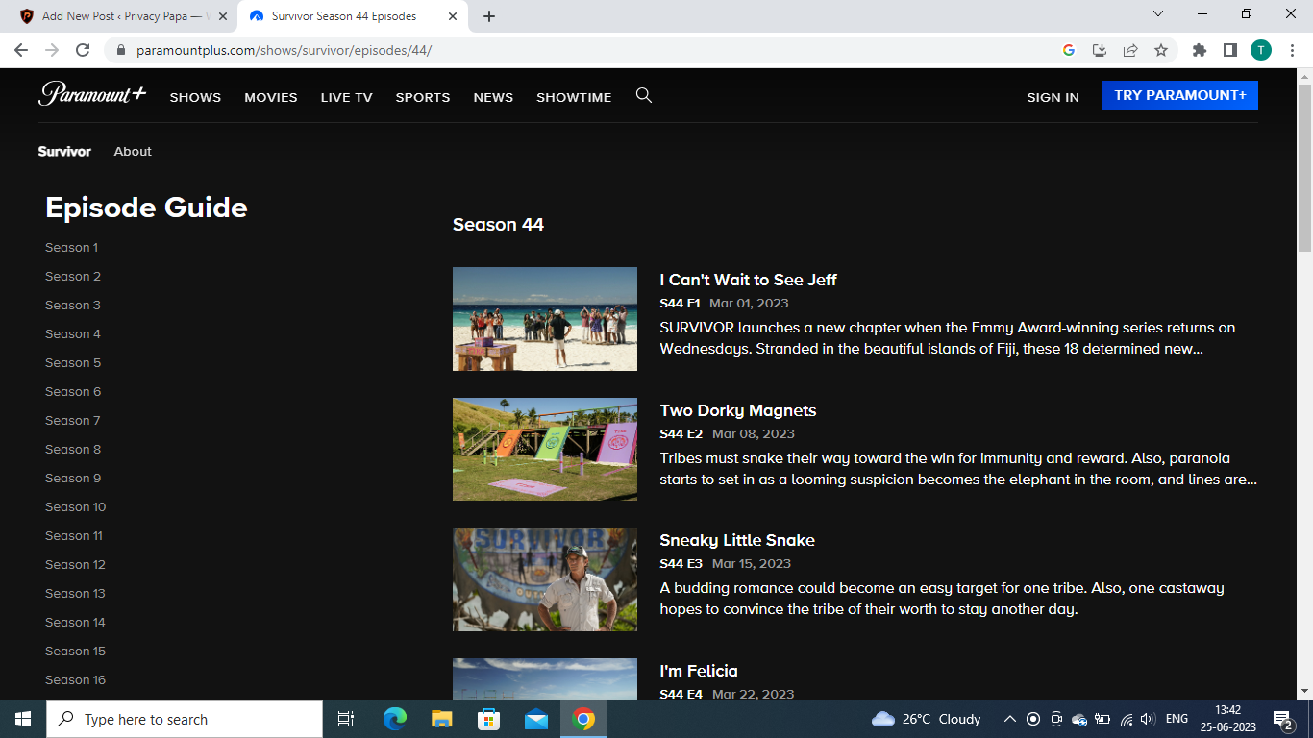This screenshot has height=738, width=1313.
Task: Click the beach thumbnail for episode E1
Action: tap(545, 319)
